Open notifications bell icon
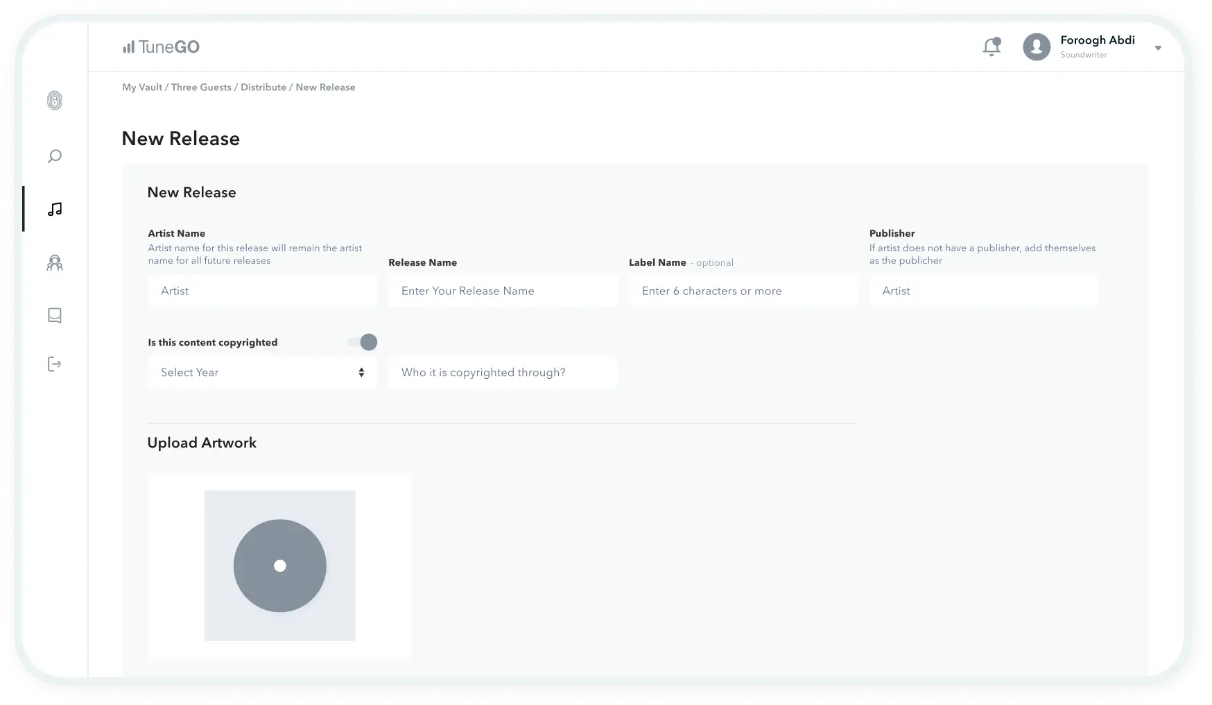Screen dimensions: 1212x705 tap(992, 46)
